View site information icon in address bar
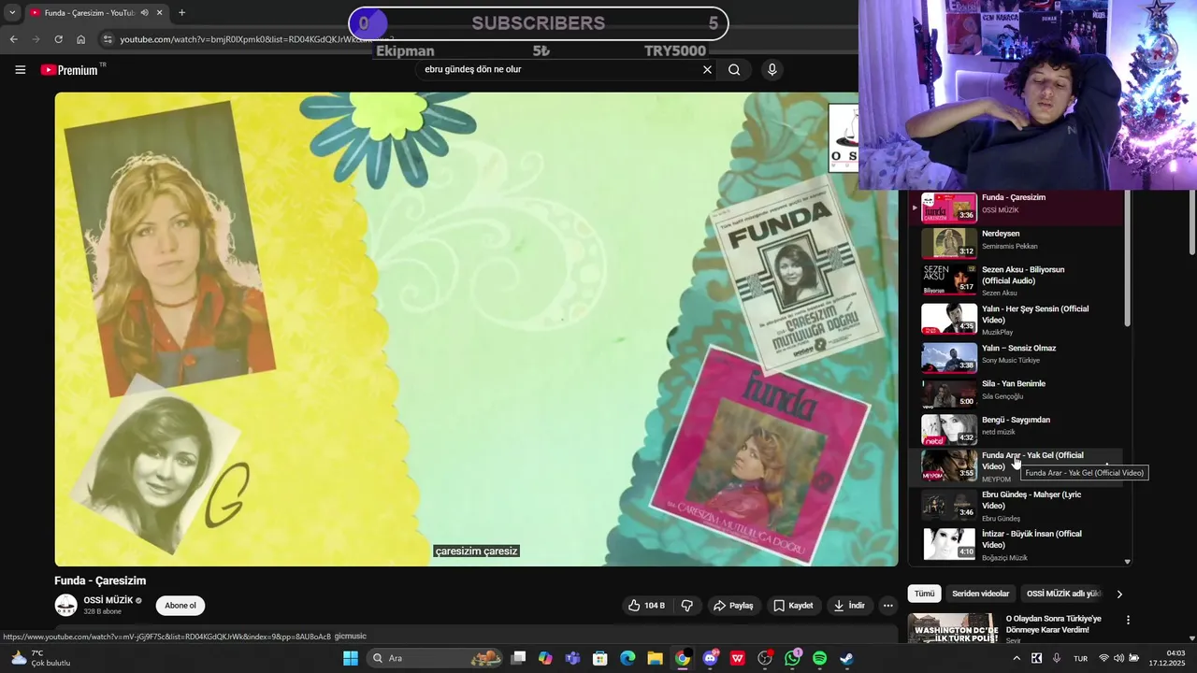The image size is (1197, 673). click(108, 39)
